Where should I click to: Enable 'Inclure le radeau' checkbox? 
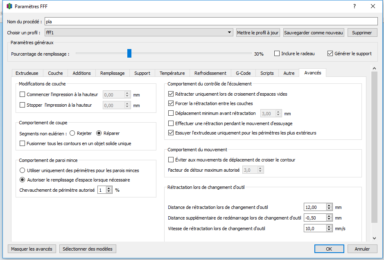pos(277,53)
